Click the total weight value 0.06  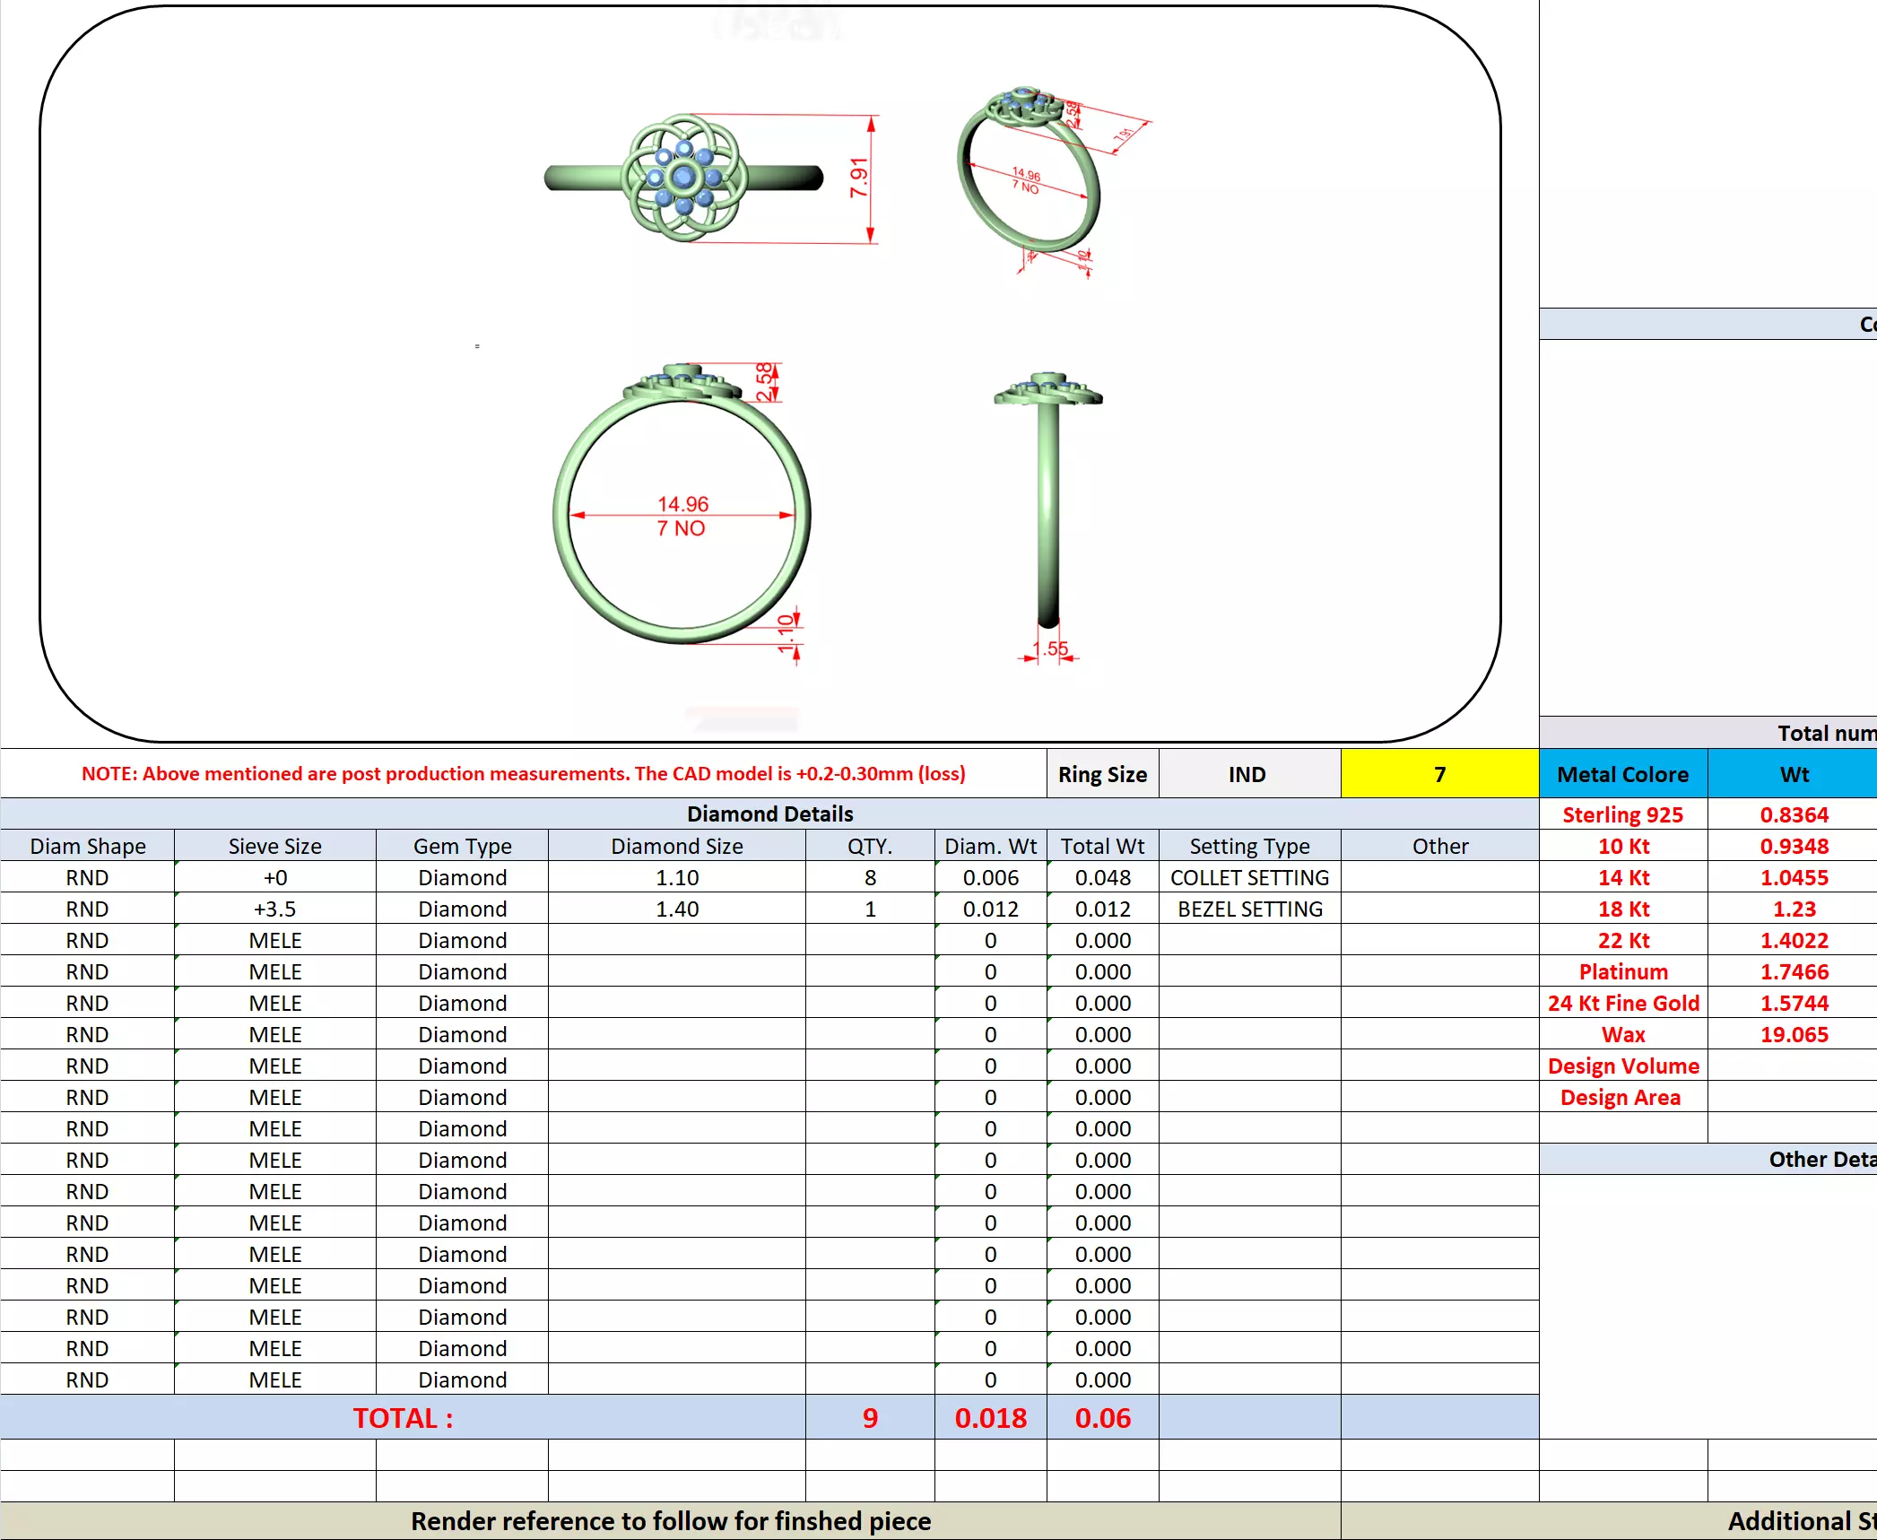click(1102, 1417)
